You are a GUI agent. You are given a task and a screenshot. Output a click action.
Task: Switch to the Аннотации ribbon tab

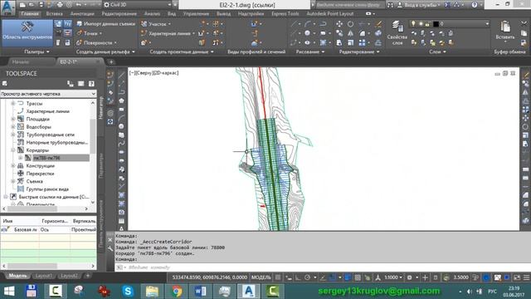82,13
